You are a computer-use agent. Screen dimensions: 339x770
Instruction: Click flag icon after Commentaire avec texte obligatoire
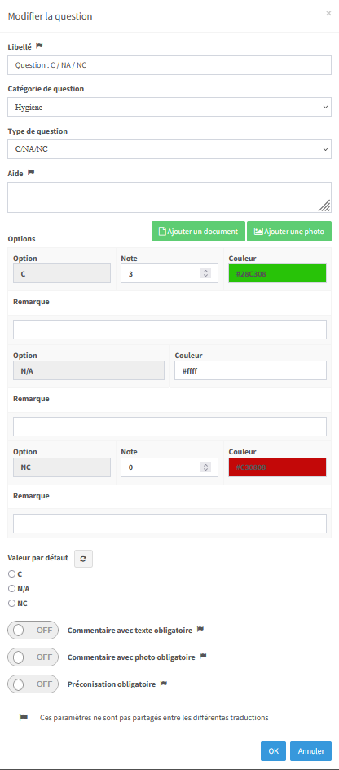[x=200, y=629]
